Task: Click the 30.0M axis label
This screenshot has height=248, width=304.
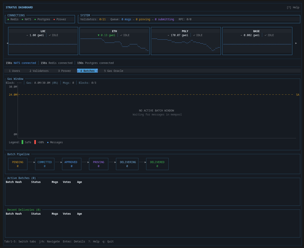Action: (x=13, y=87)
